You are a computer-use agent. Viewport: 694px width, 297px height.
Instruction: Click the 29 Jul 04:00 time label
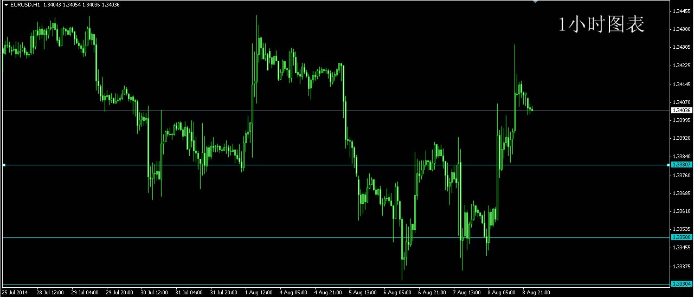(85, 293)
